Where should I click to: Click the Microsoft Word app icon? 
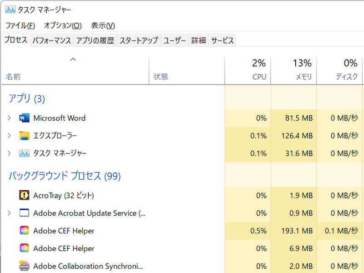pos(24,118)
